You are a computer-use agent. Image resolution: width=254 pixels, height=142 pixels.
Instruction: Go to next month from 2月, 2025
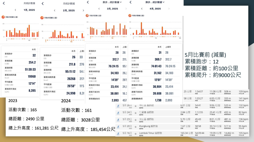pyautogui.click(x=84, y=10)
